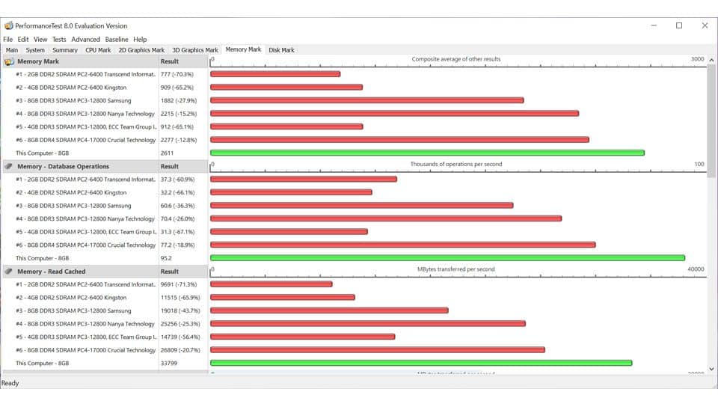Click the PerformanceTest app icon in title bar
Image resolution: width=718 pixels, height=404 pixels.
coord(9,25)
